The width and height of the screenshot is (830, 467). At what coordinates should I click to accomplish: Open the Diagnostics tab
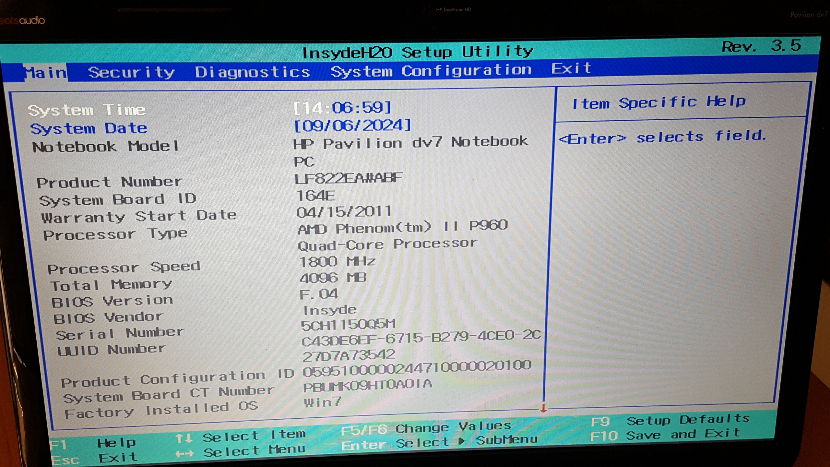click(x=252, y=72)
